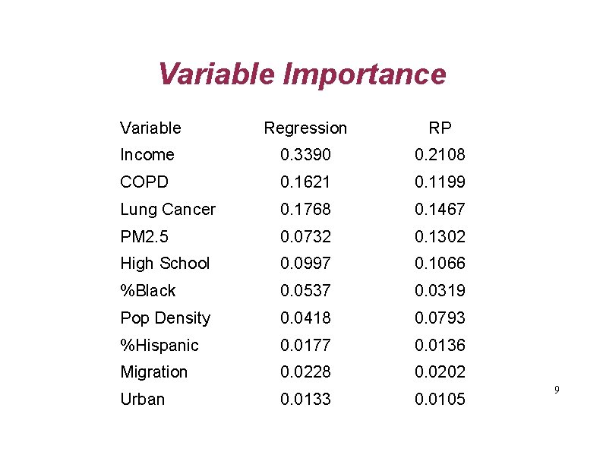Click the Pop Density row label
Viewport: 603px width, 452px height.
coord(166,318)
